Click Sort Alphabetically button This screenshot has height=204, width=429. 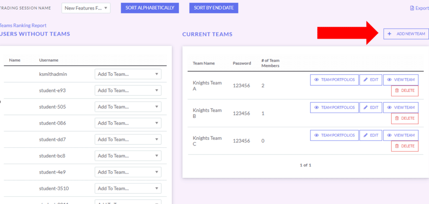pyautogui.click(x=150, y=8)
